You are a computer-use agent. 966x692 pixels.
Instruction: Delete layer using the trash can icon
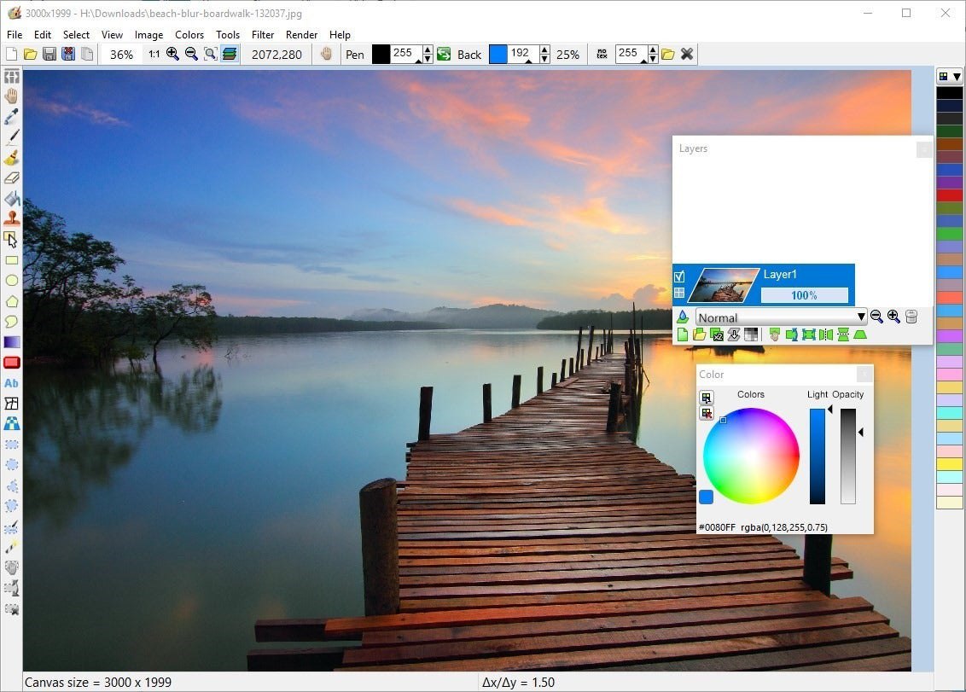(911, 317)
